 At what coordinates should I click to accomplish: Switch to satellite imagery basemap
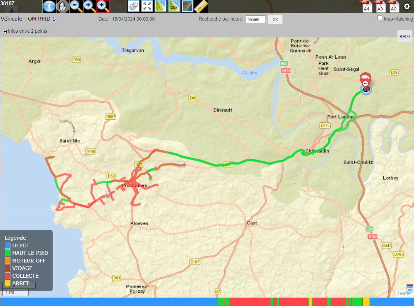(188, 6)
